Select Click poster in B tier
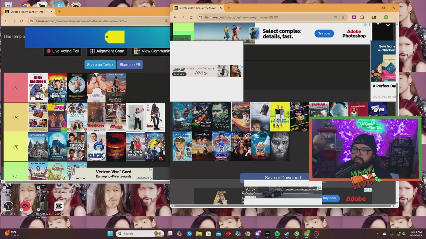The width and height of the screenshot is (426, 239). (97, 147)
